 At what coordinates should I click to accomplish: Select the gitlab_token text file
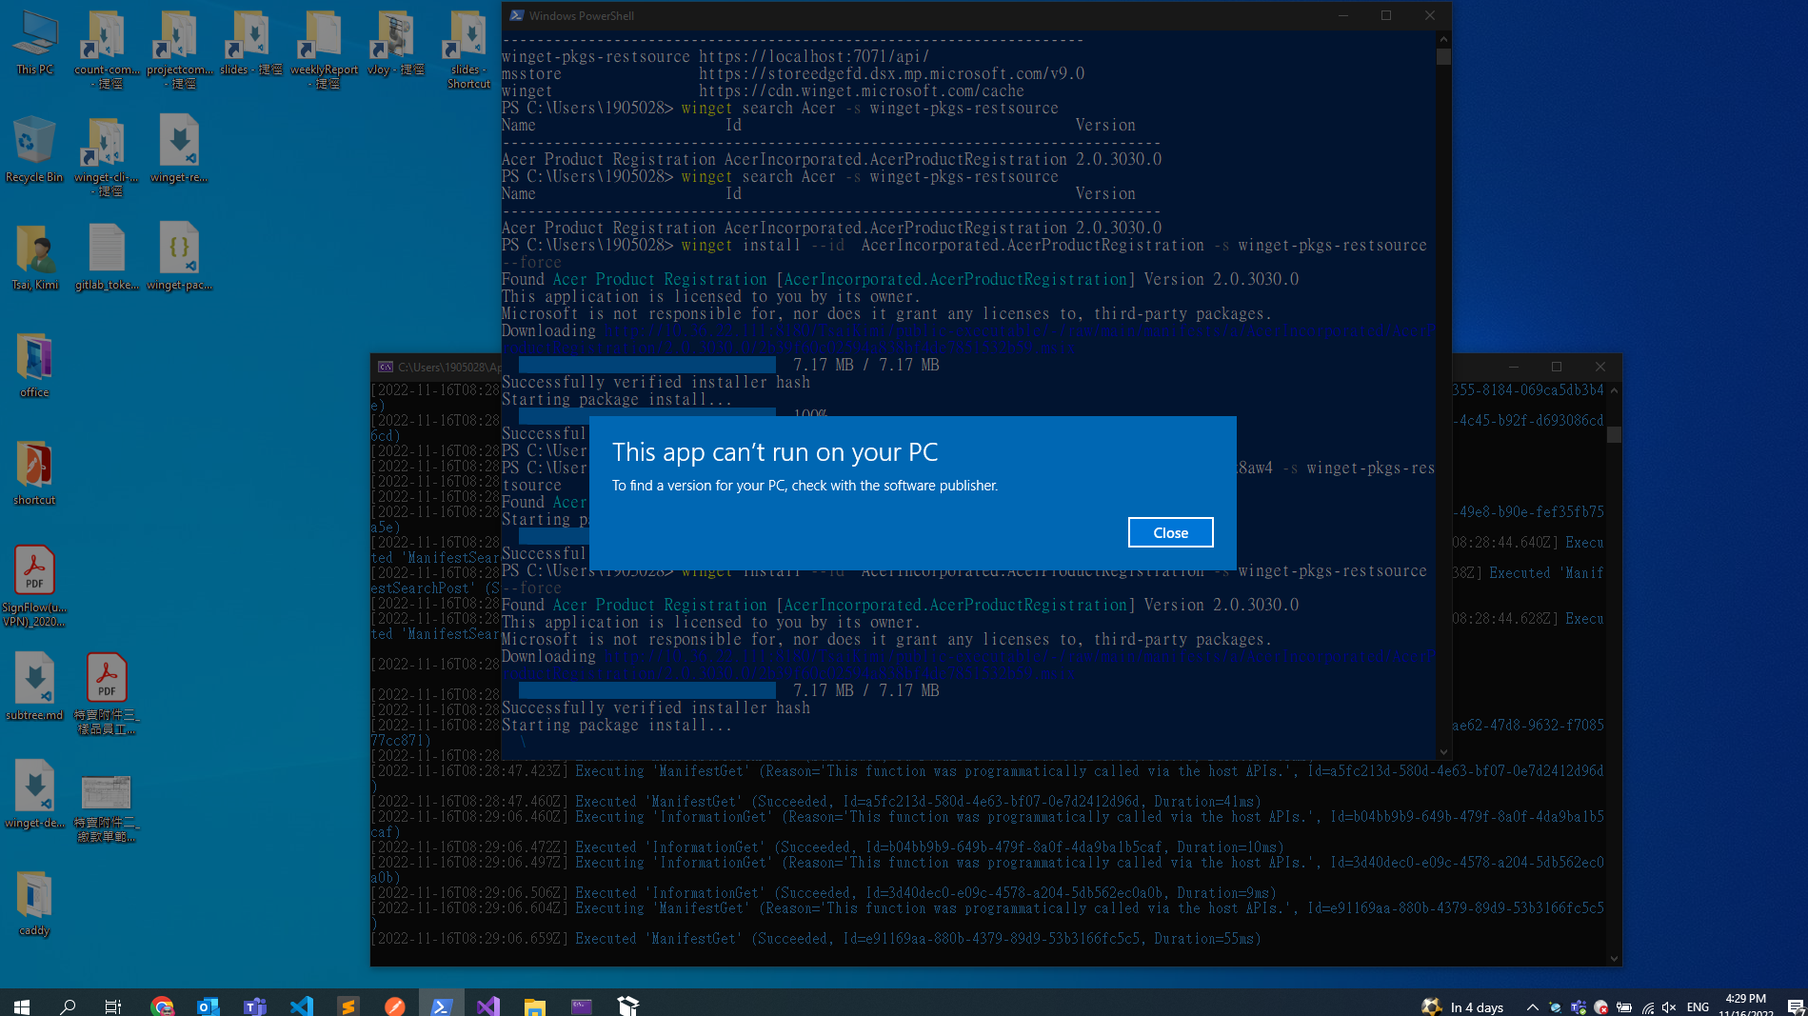[x=107, y=257]
